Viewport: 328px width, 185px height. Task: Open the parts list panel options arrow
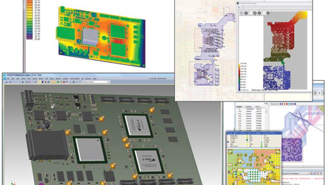point(265,103)
